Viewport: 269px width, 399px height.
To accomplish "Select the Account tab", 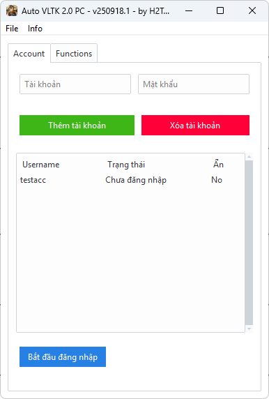I will point(29,54).
